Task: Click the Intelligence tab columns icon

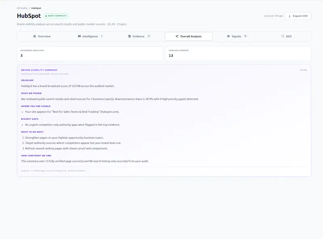Action: click(79, 36)
